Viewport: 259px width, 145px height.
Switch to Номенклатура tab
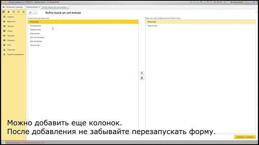32,7
